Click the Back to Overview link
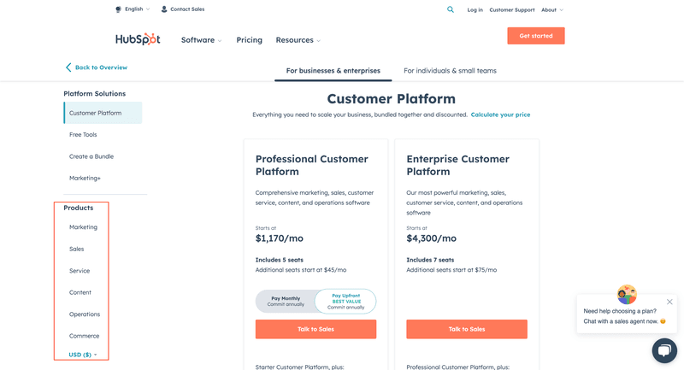 coord(101,68)
